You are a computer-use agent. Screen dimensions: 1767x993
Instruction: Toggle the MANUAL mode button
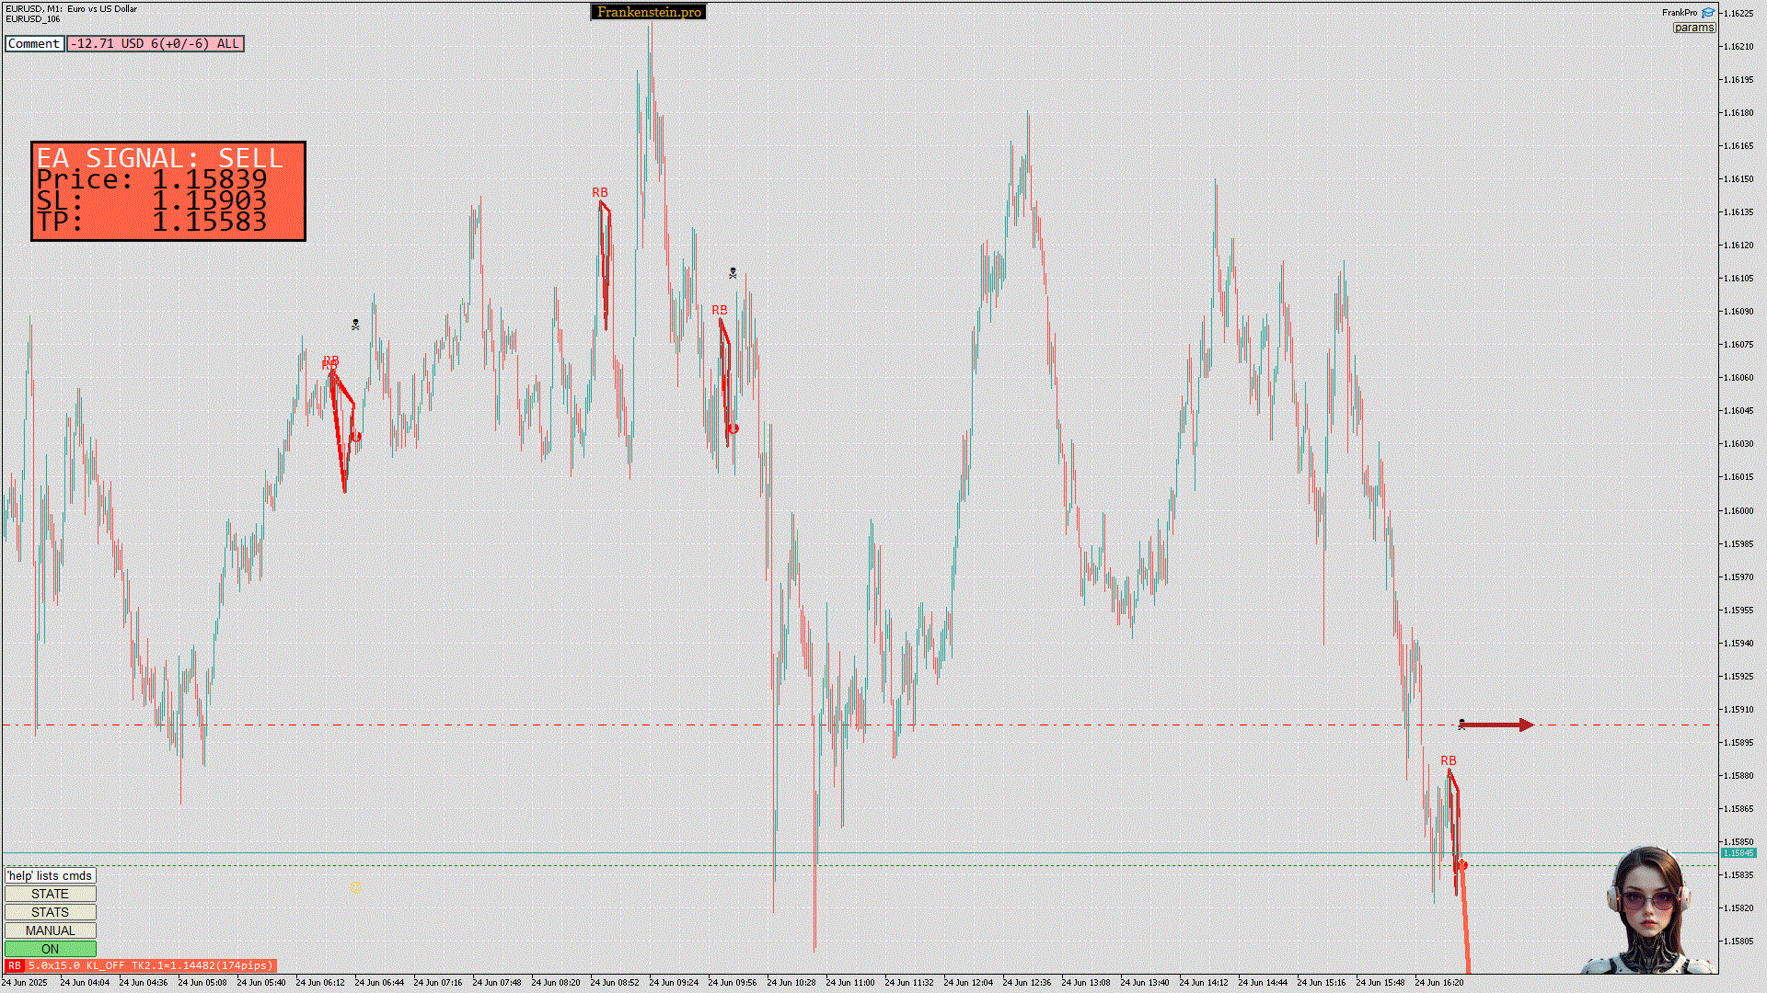tap(50, 930)
